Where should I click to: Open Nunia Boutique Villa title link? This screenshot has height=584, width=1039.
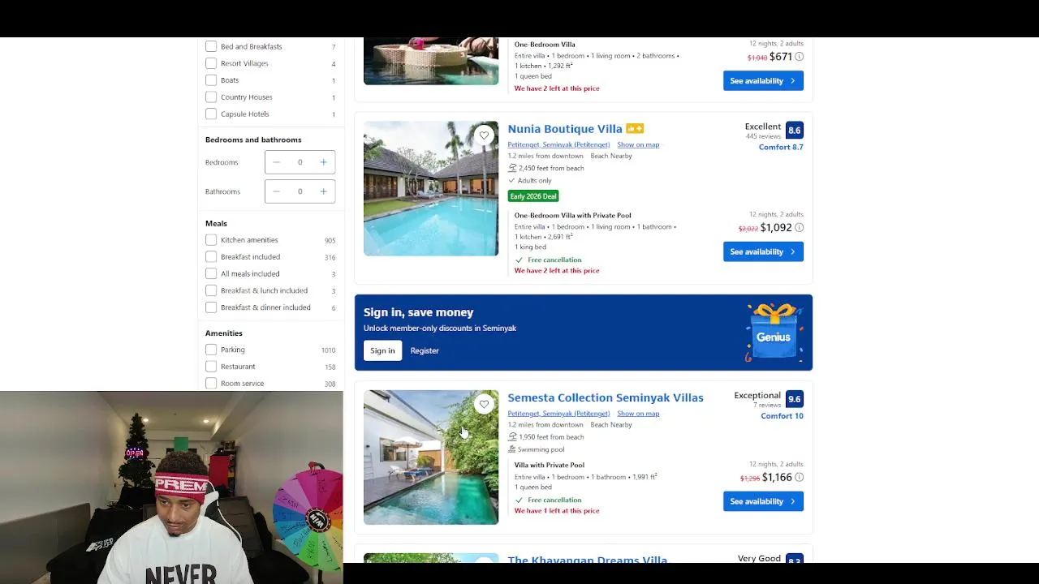click(565, 129)
